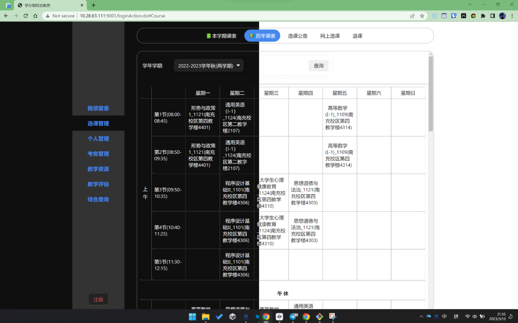Open 我须留意 in the sidebar
The height and width of the screenshot is (323, 518).
point(98,108)
